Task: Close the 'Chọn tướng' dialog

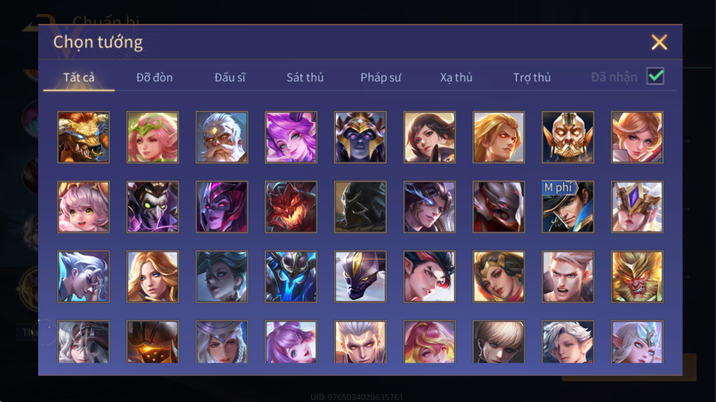Action: tap(659, 42)
